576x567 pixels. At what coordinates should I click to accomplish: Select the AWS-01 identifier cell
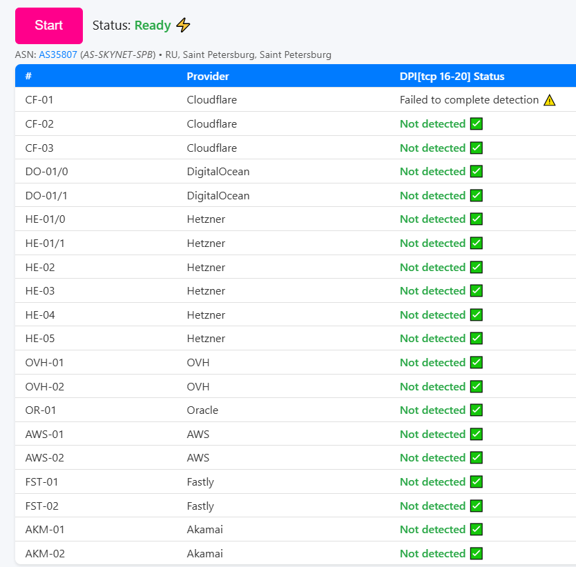point(44,434)
